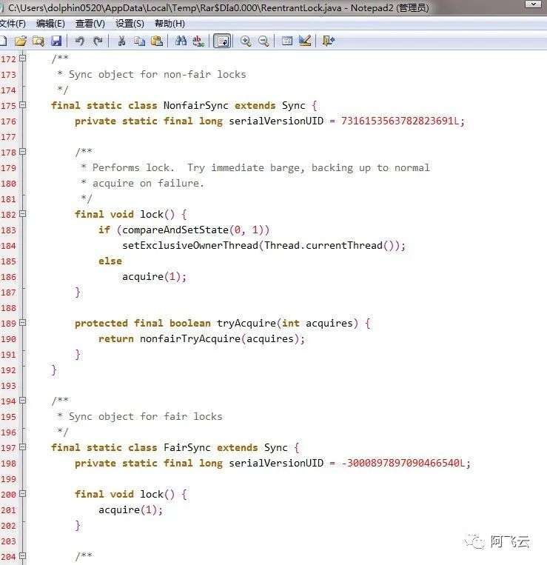Open the 设置(S) menu
This screenshot has width=547, height=565.
(x=130, y=24)
